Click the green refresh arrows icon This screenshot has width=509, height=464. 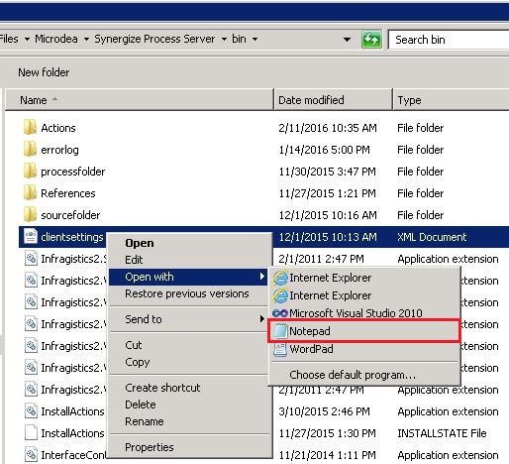tap(371, 40)
